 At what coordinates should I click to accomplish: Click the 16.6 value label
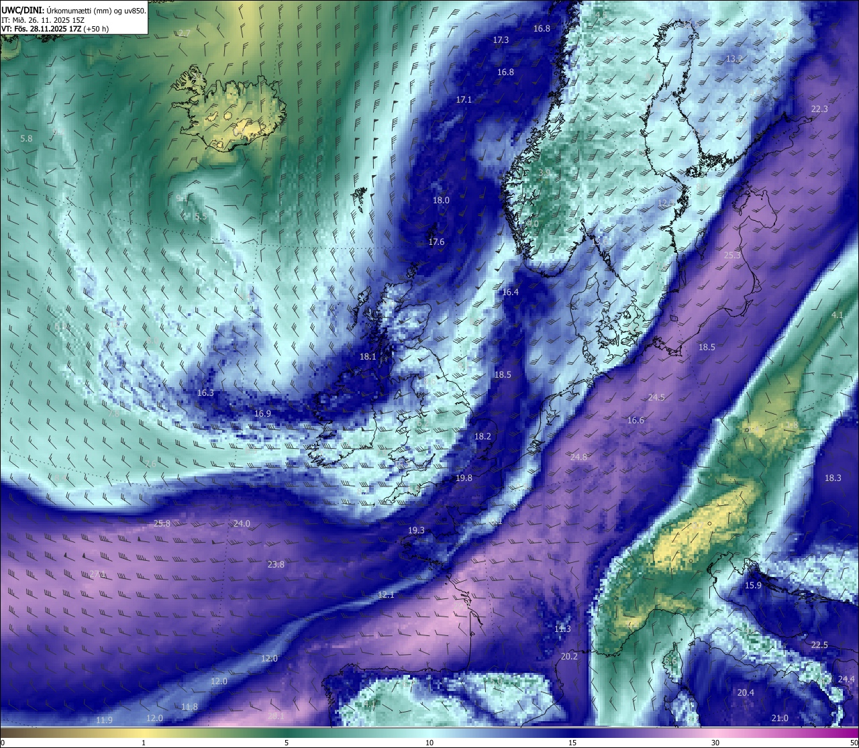point(636,421)
